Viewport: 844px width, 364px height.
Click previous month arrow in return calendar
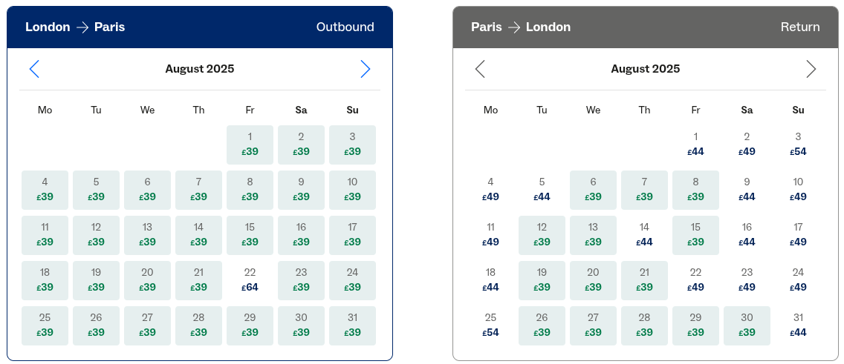tap(480, 69)
